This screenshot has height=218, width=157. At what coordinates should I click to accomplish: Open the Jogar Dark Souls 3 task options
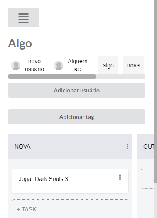tap(120, 177)
